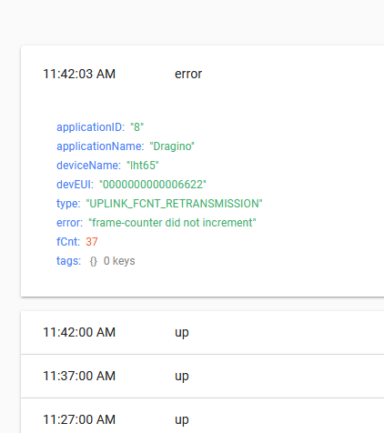384x433 pixels.
Task: Expand the tags object braces
Action: pyautogui.click(x=93, y=261)
